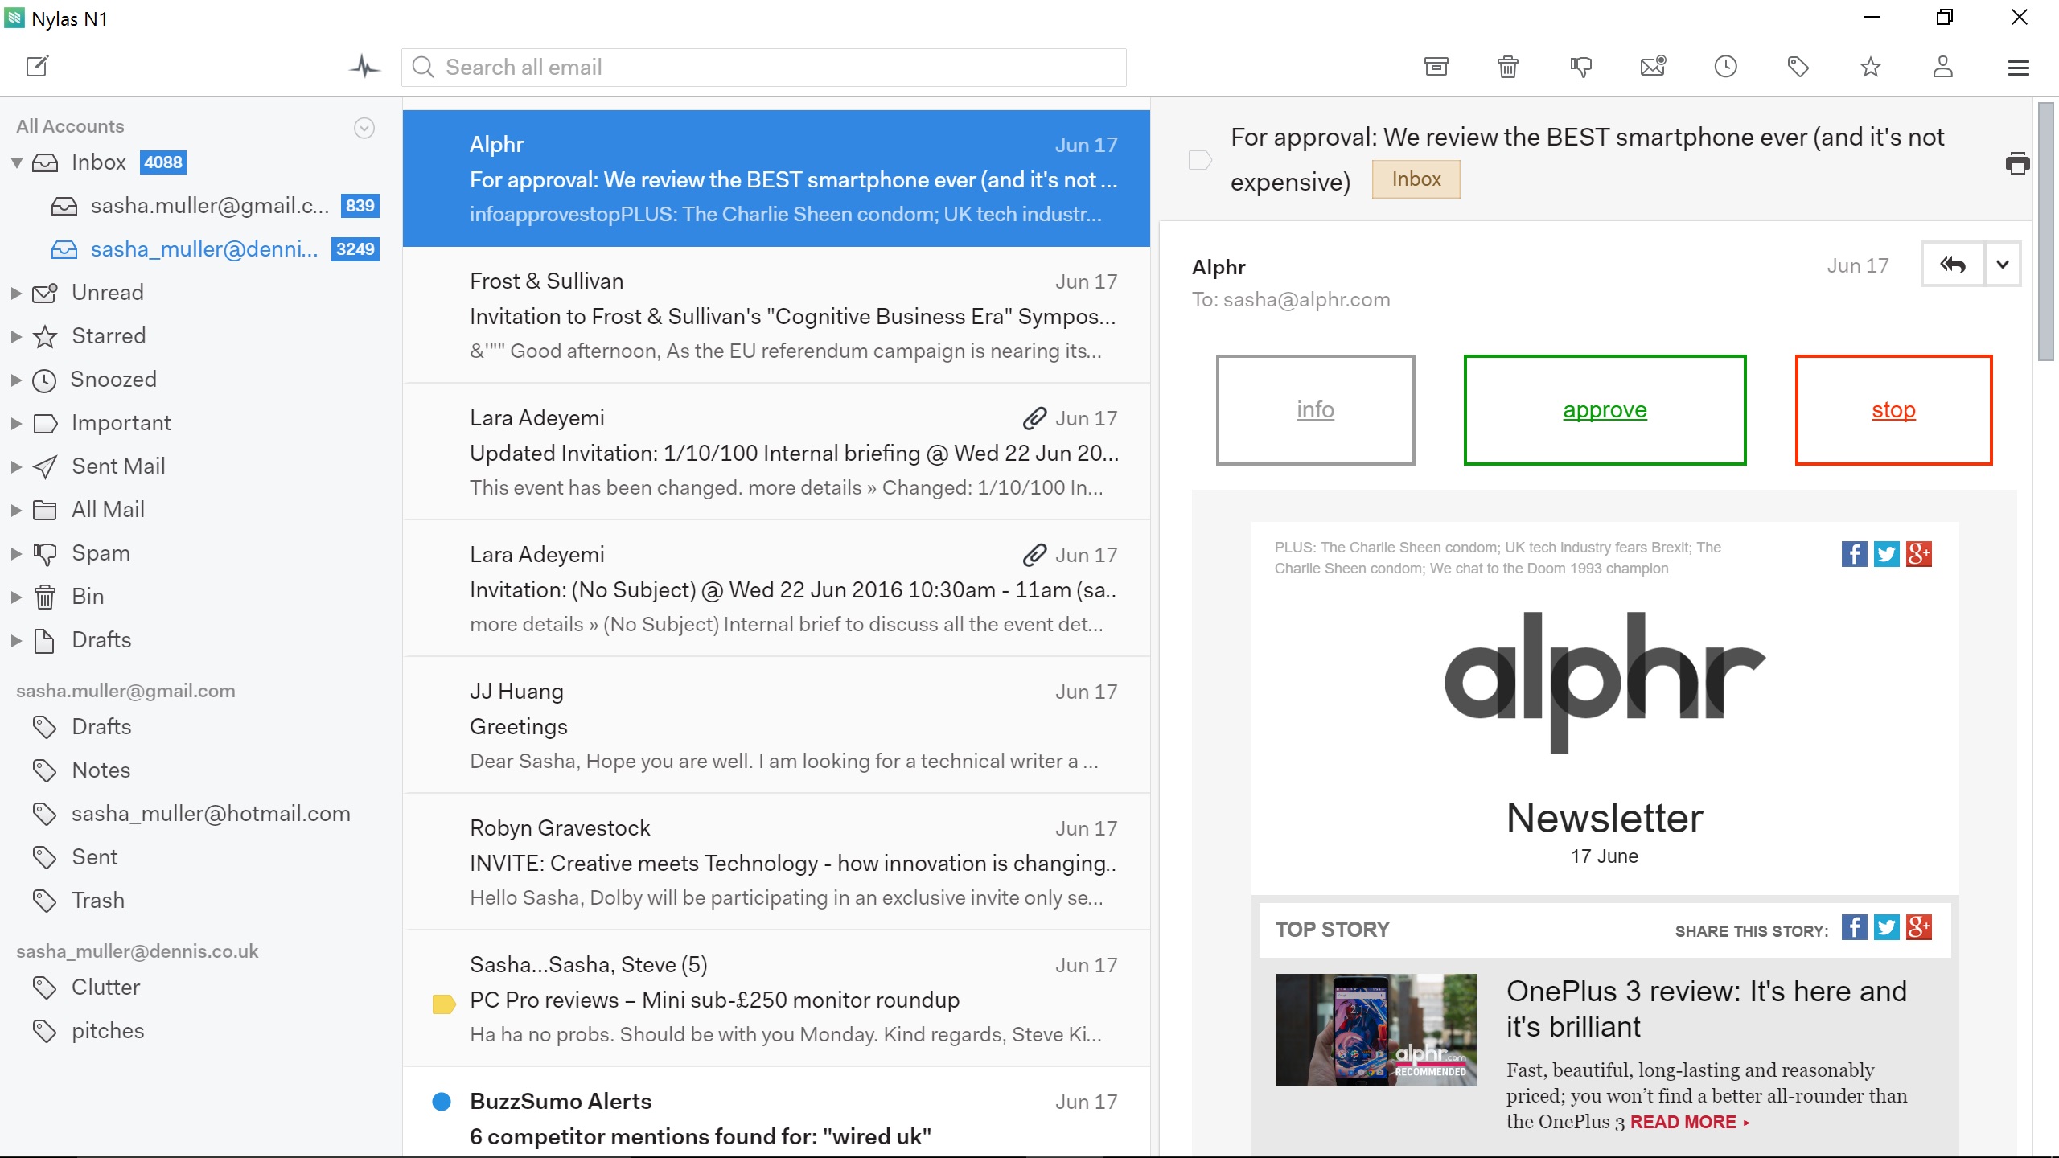The width and height of the screenshot is (2059, 1158).
Task: Click the Inbox label tag on subject
Action: point(1416,179)
